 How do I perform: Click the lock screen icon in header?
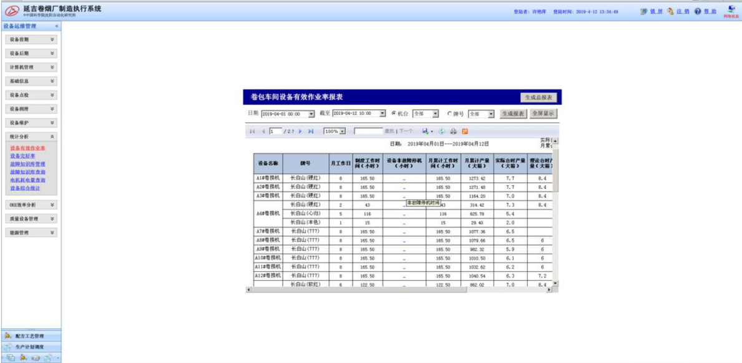click(x=644, y=11)
